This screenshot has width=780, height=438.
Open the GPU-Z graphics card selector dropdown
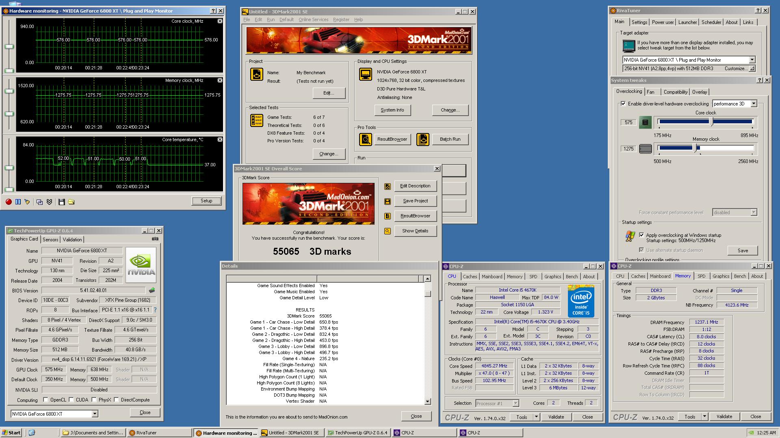point(95,414)
